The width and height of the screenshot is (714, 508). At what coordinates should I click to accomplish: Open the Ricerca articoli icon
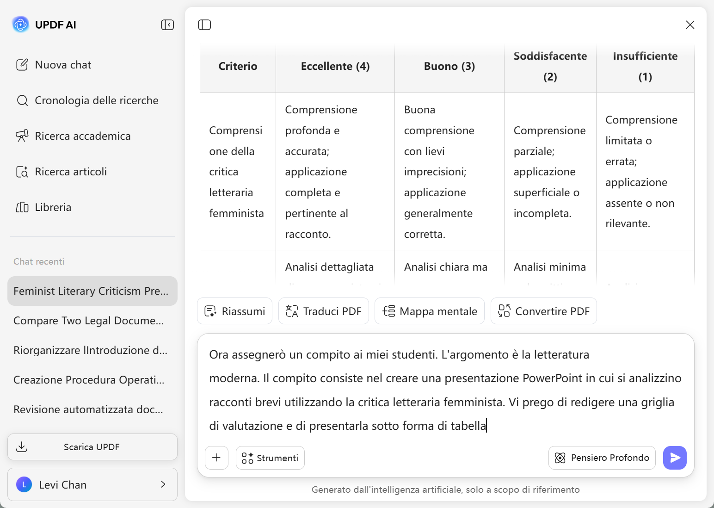click(22, 172)
